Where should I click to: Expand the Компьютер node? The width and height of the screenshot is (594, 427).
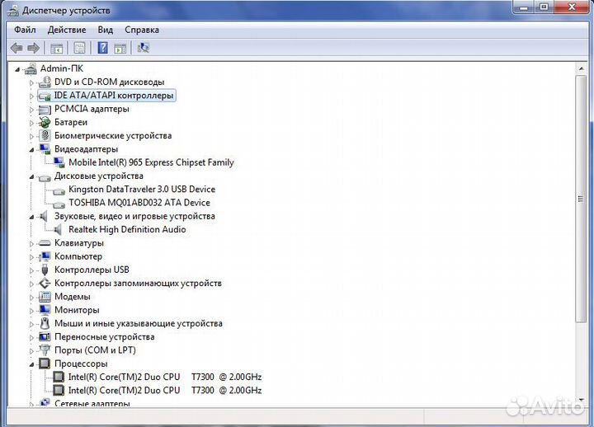click(32, 257)
